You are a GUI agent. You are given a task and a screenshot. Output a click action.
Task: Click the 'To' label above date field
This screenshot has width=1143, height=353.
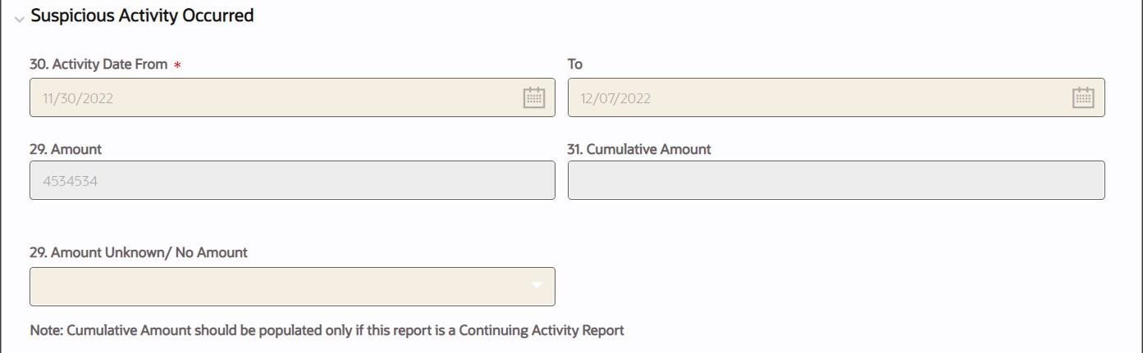(x=575, y=64)
